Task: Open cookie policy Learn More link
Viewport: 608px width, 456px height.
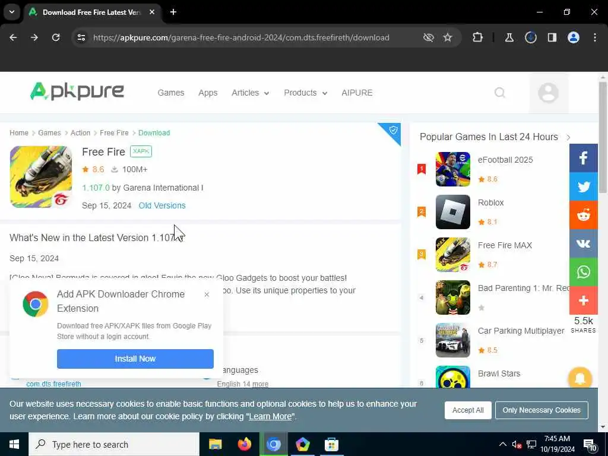Action: [x=270, y=416]
